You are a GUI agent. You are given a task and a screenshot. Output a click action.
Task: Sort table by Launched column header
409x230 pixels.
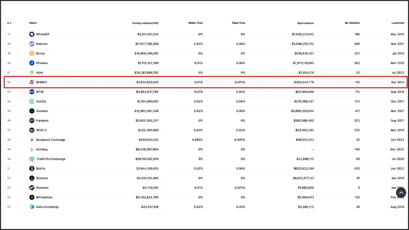click(x=398, y=23)
